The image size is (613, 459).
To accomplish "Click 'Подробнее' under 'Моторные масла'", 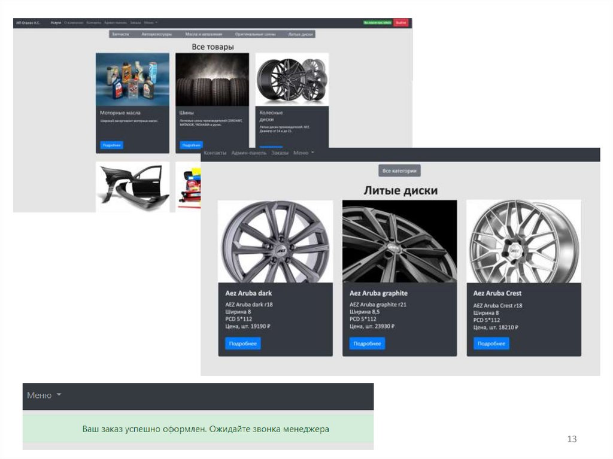I will pos(112,145).
